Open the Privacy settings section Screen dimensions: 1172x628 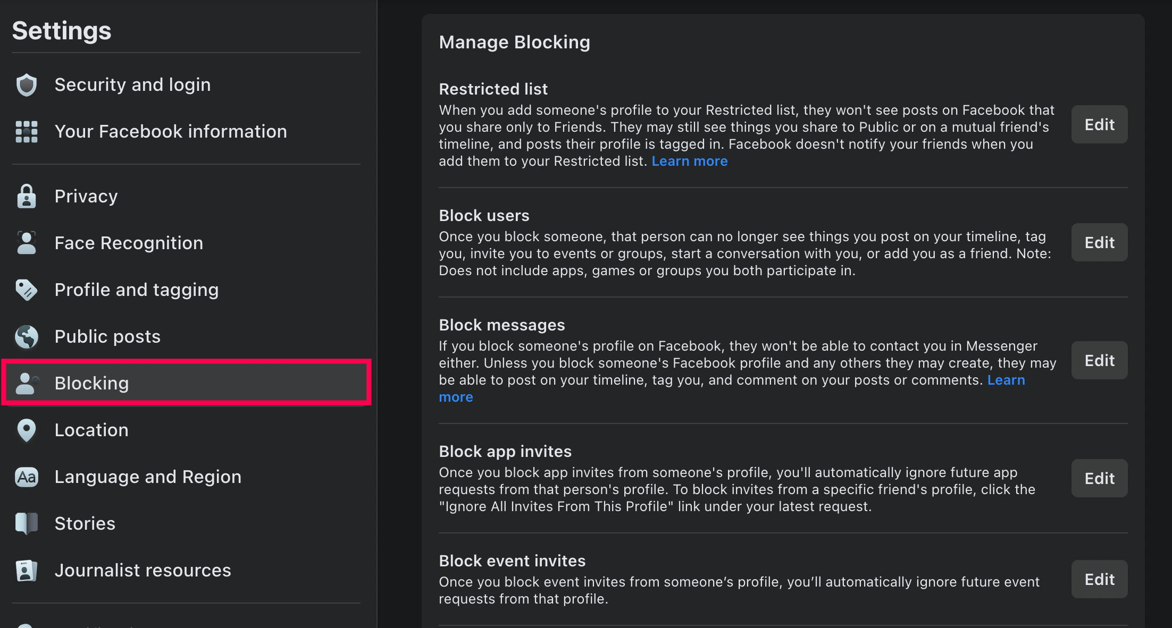86,197
